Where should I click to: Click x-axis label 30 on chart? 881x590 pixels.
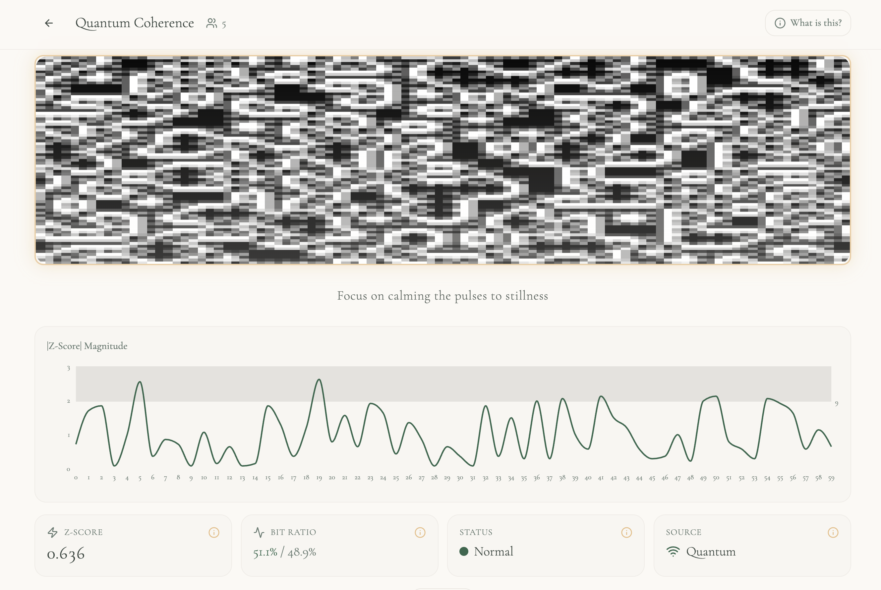(460, 478)
